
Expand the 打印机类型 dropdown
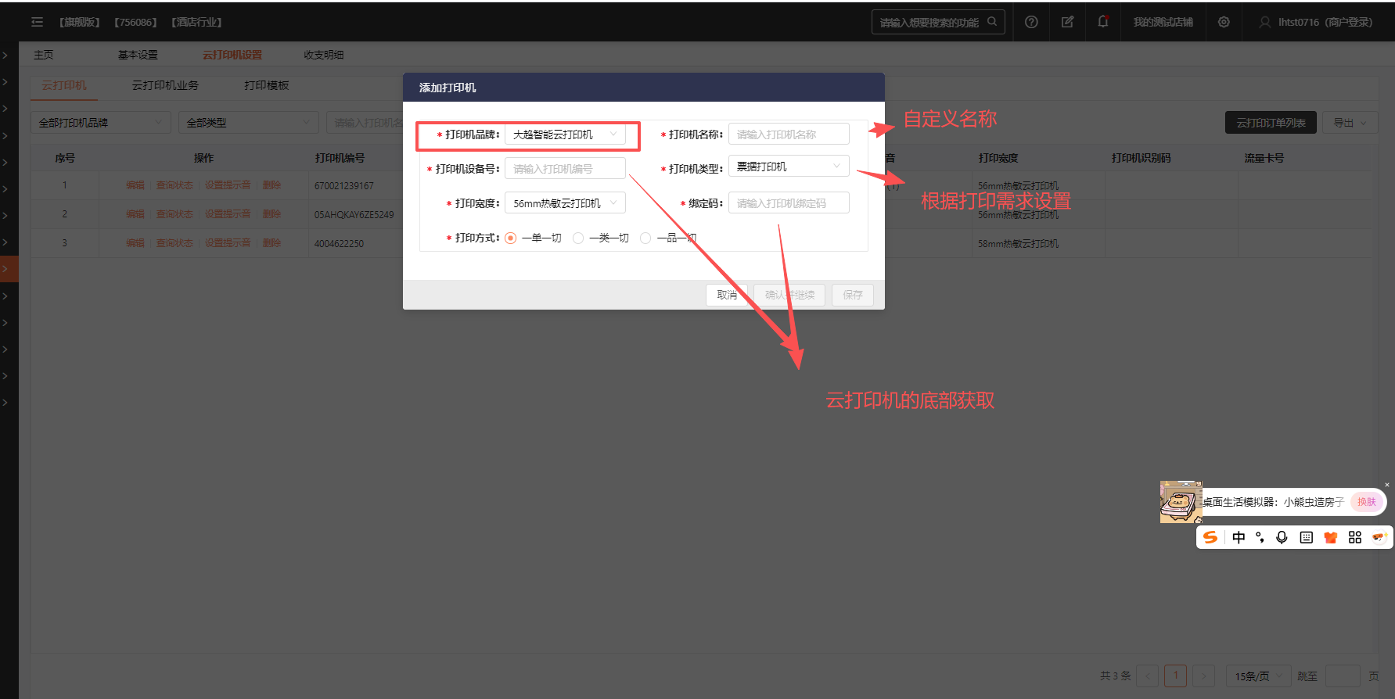(788, 167)
